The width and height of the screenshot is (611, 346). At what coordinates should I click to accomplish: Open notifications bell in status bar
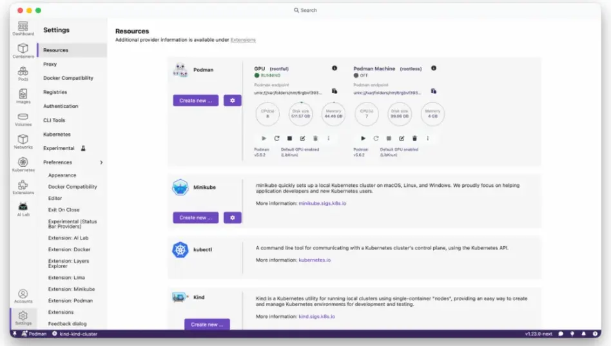pyautogui.click(x=583, y=334)
